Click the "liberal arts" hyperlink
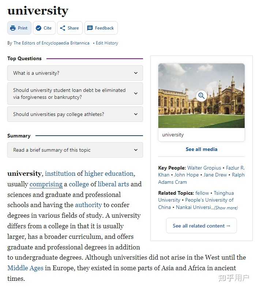 [x=113, y=184]
